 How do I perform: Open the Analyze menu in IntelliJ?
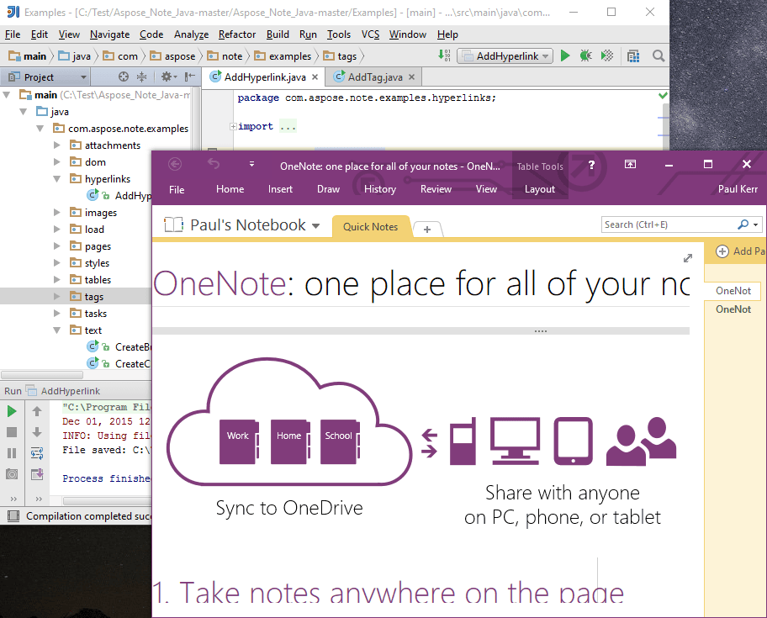(191, 34)
